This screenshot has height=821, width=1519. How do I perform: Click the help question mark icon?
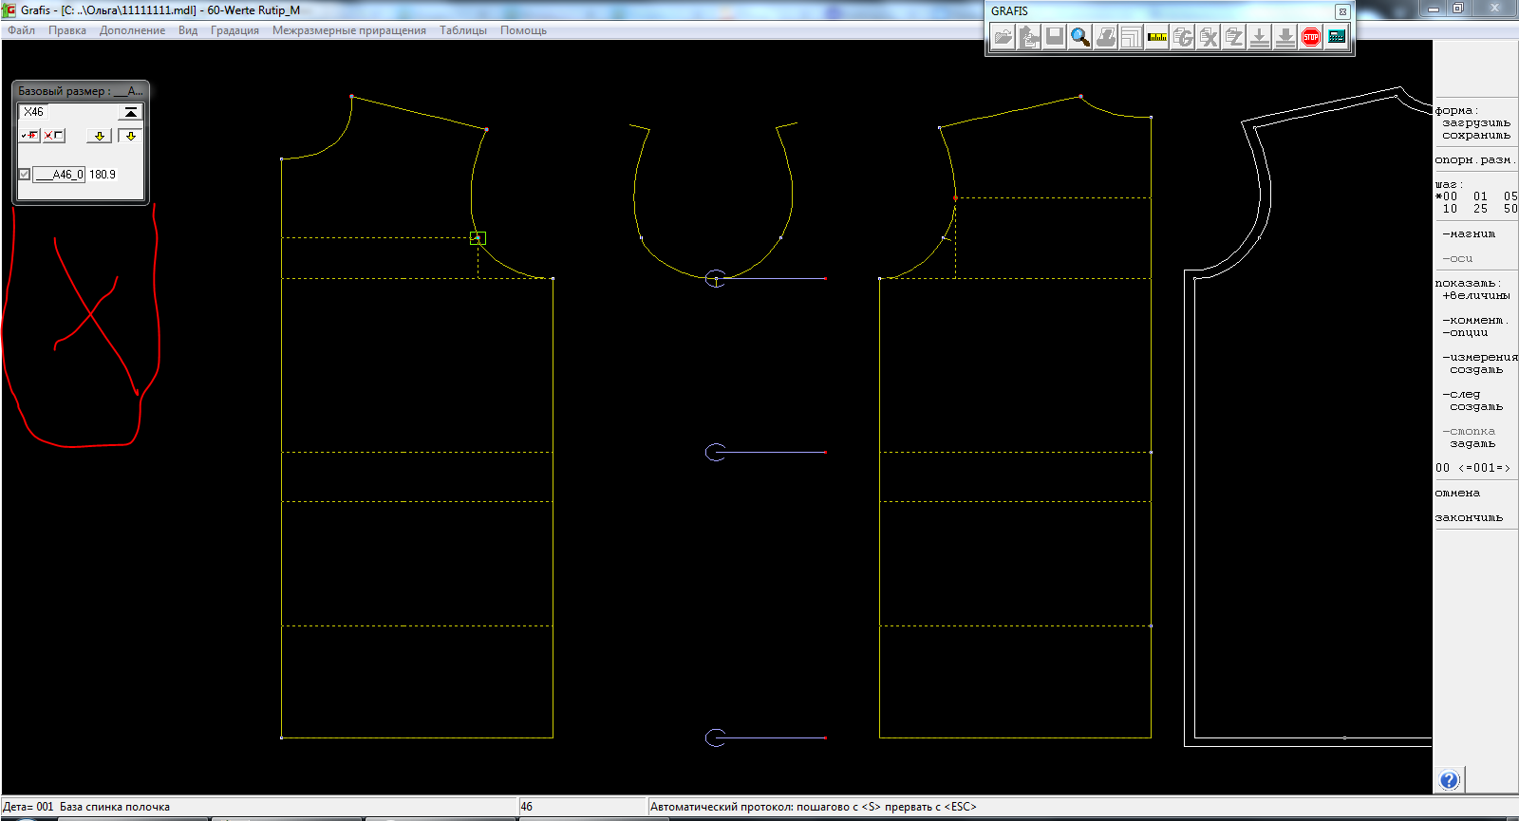tap(1449, 780)
